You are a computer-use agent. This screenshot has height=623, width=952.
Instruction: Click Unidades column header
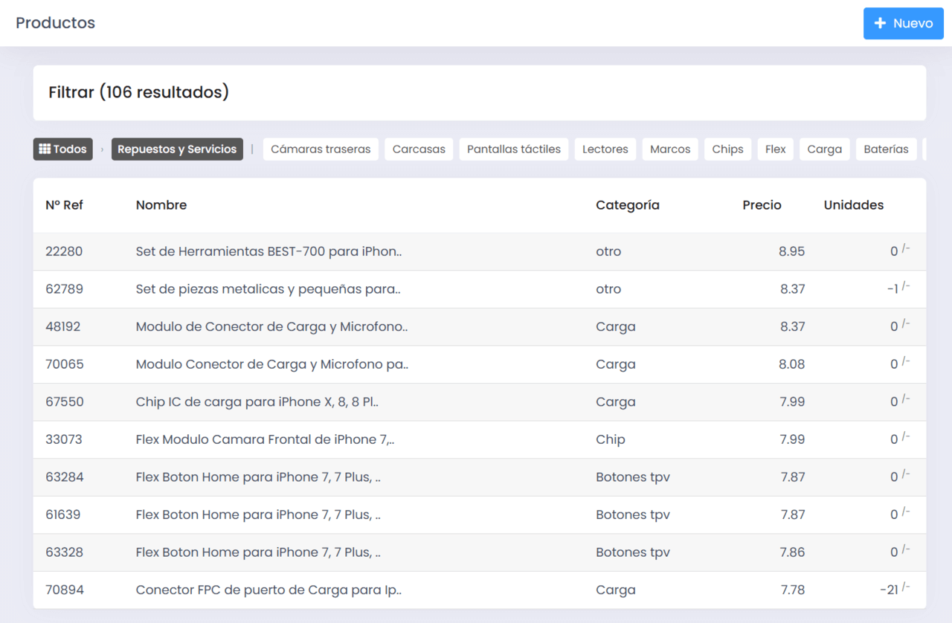[853, 205]
